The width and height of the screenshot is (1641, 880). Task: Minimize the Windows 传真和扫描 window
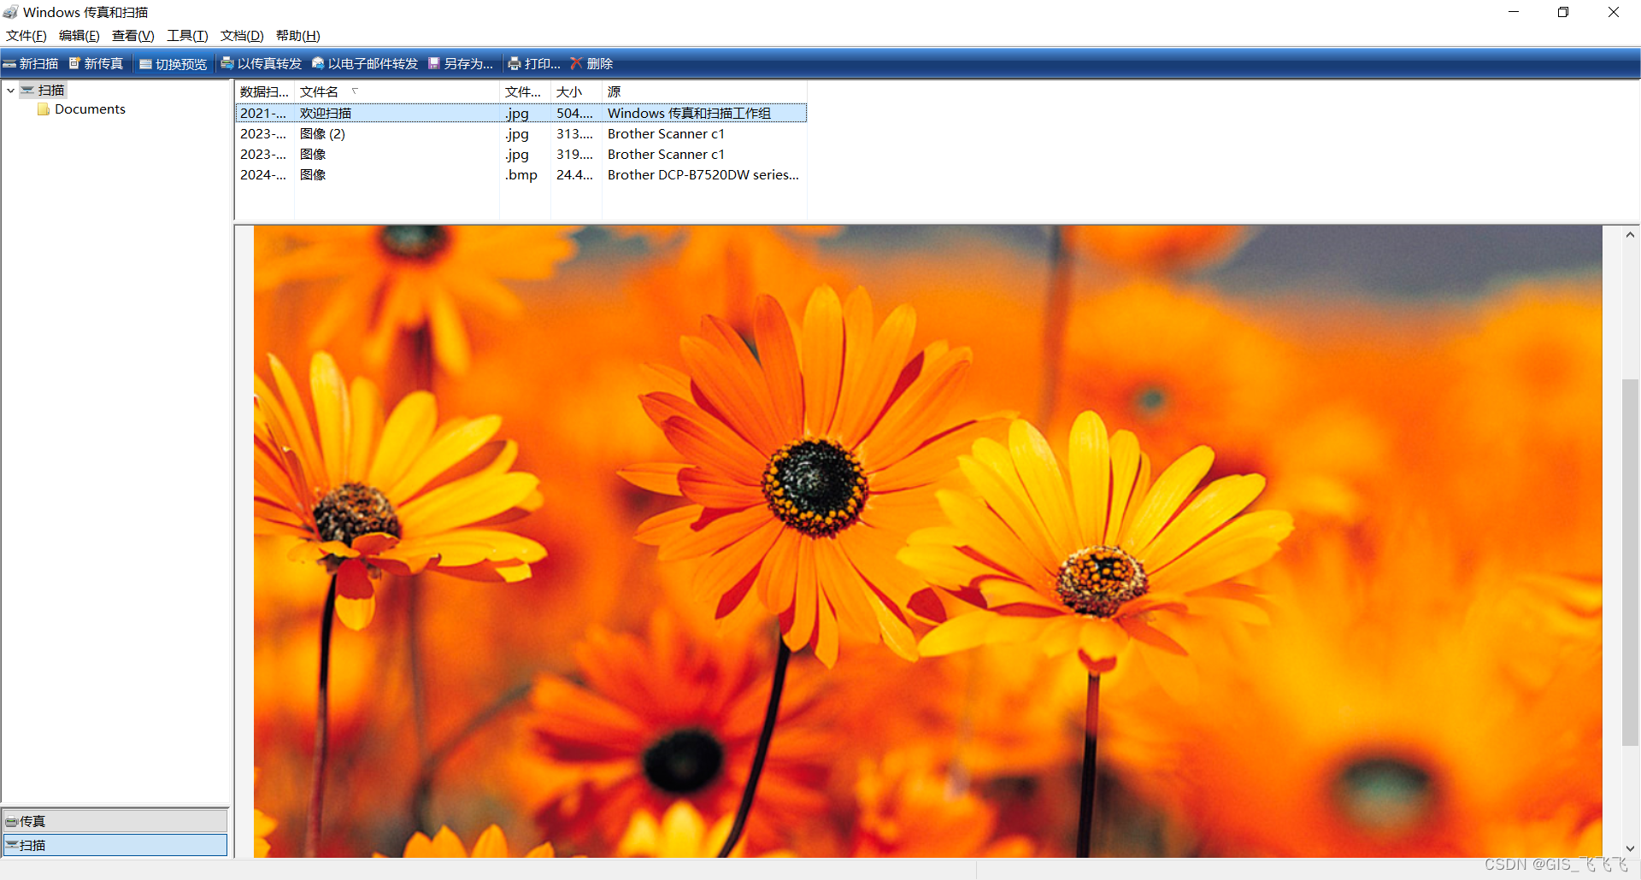pyautogui.click(x=1514, y=12)
